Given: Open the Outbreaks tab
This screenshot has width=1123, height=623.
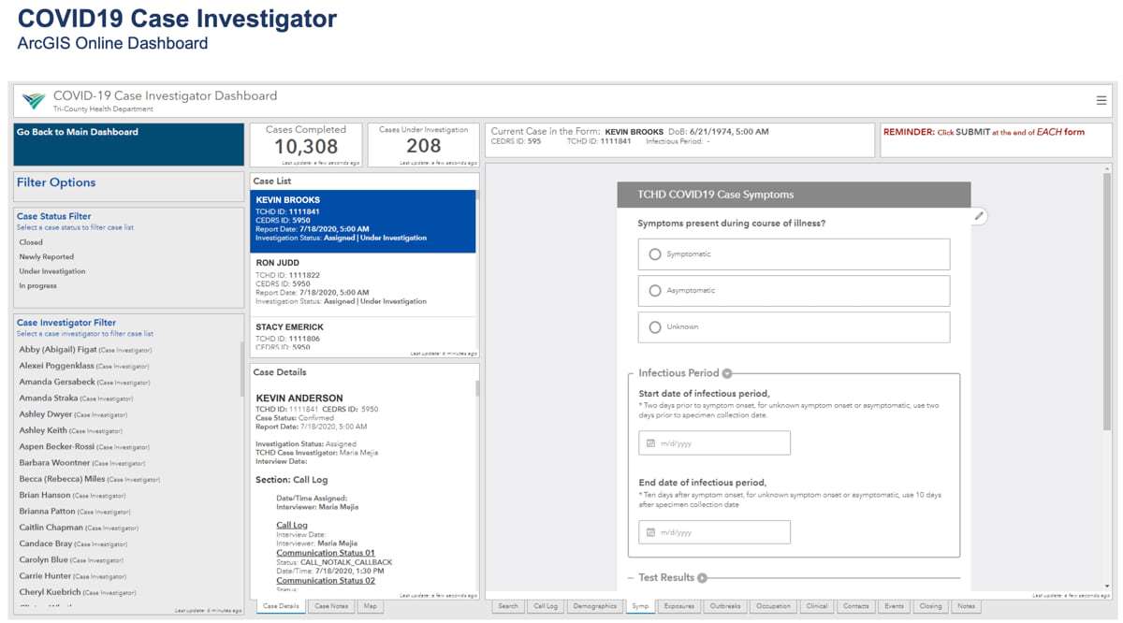Looking at the screenshot, I should (725, 606).
